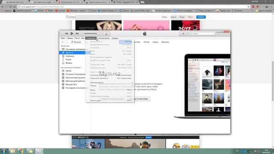Switch to the Обзор tab in iTunes
The width and height of the screenshot is (274, 154).
click(146, 42)
